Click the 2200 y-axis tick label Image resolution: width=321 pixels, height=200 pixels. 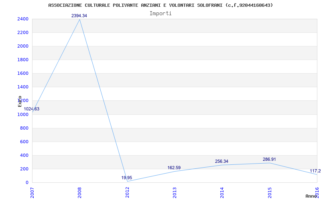tap(23, 33)
